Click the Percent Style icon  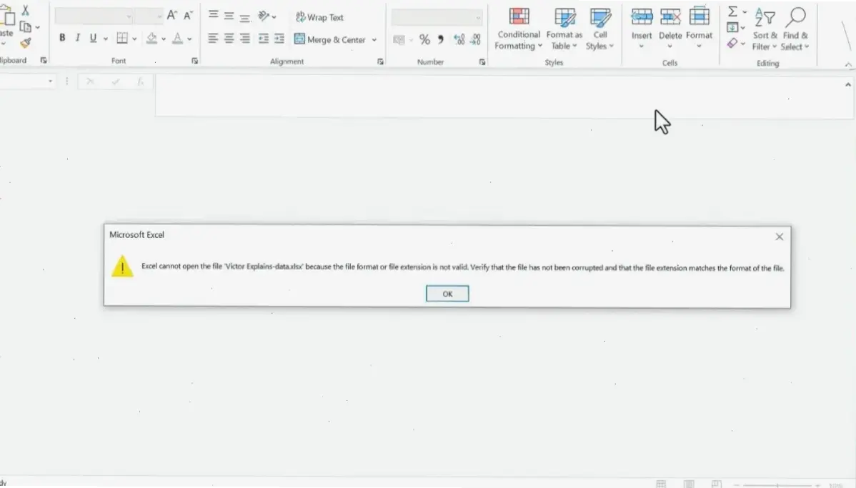tap(424, 40)
